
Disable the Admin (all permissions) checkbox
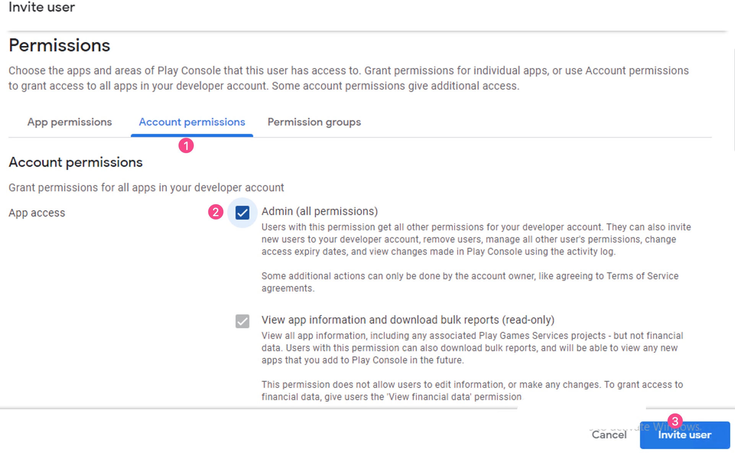[242, 212]
